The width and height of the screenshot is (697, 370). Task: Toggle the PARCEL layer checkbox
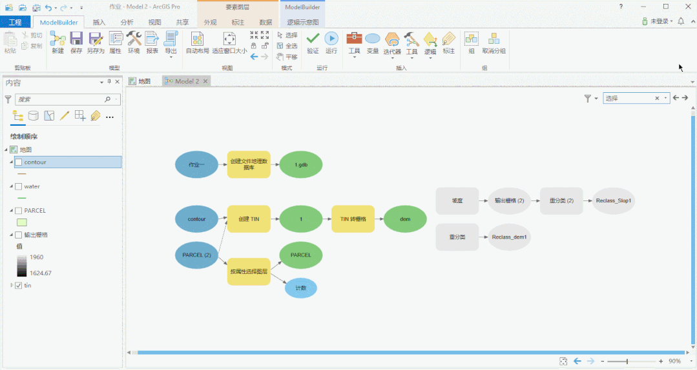point(19,211)
